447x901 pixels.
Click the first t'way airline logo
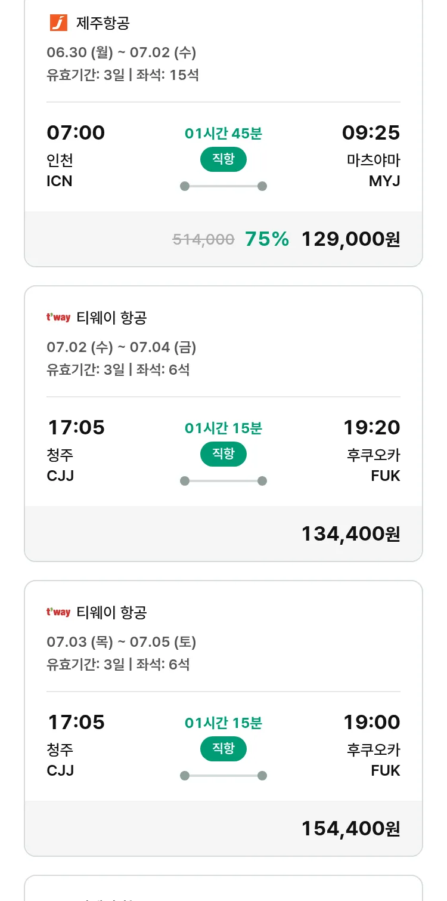tap(58, 317)
